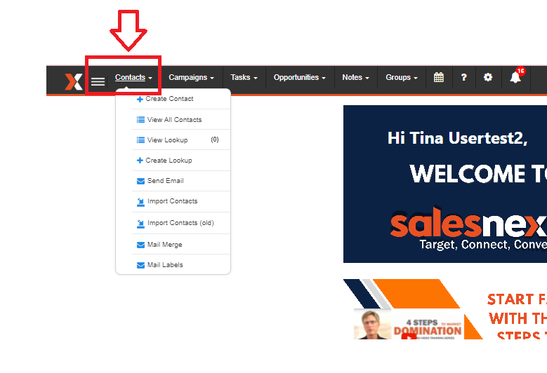
Task: Select Create Contact from the menu
Action: point(169,99)
